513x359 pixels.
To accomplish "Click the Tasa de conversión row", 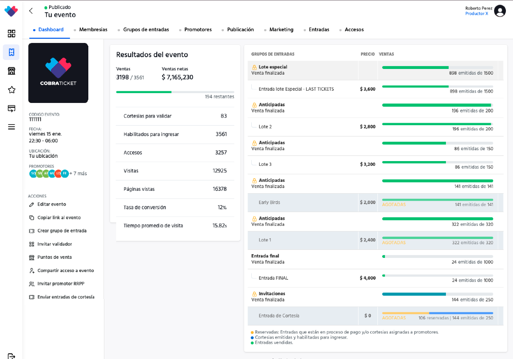I will pos(175,207).
